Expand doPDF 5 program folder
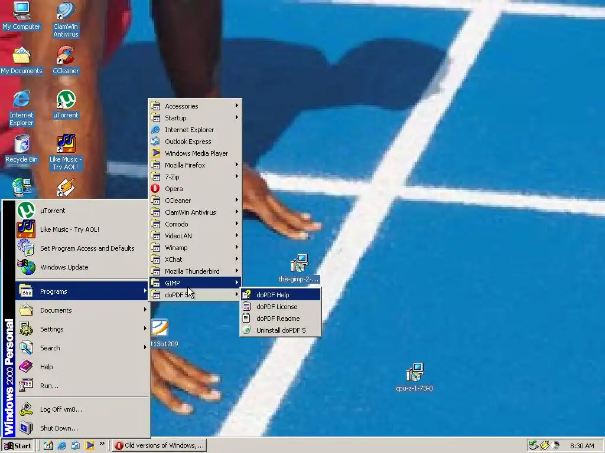Image resolution: width=605 pixels, height=453 pixels. coord(195,295)
